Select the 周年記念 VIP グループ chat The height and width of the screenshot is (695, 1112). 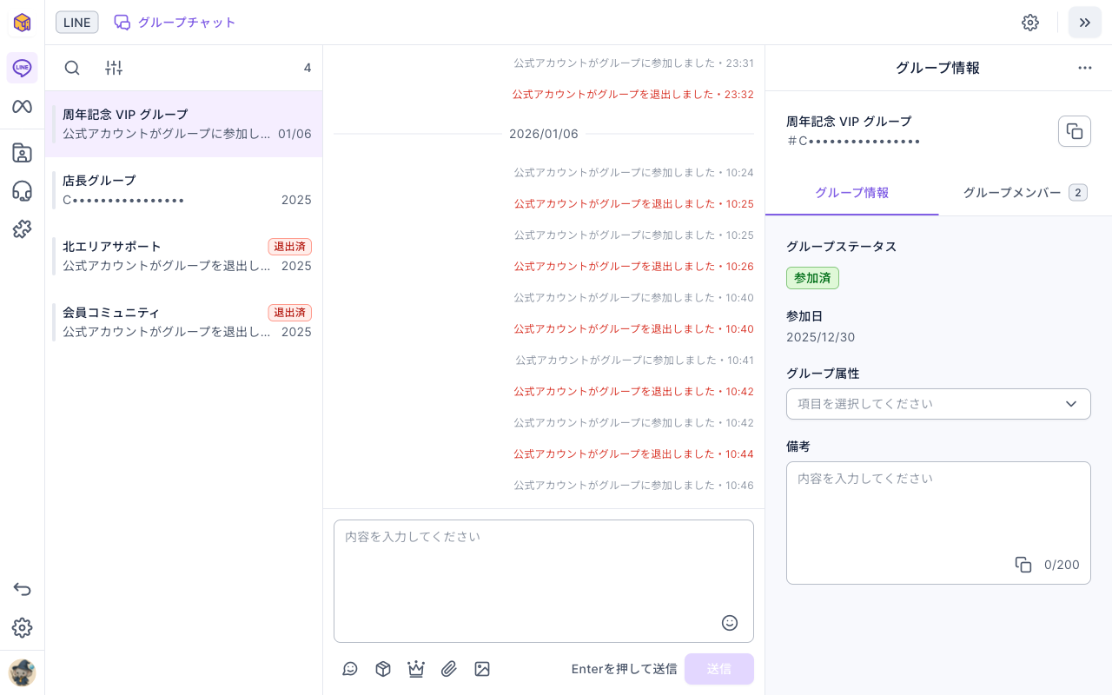click(184, 124)
